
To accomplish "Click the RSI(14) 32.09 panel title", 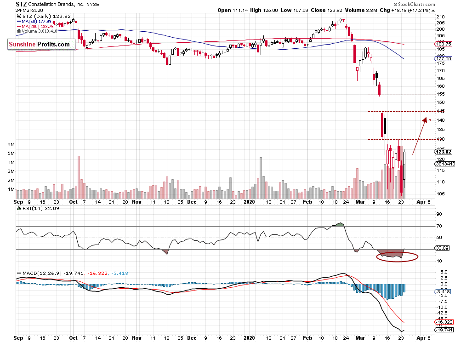I will click(x=40, y=208).
